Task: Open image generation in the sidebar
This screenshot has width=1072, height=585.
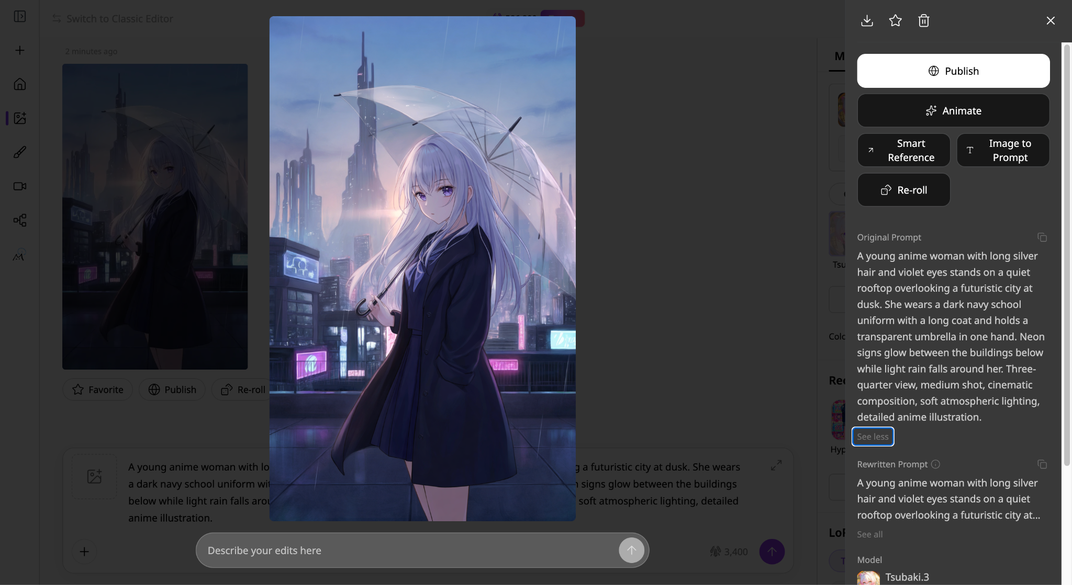Action: 20,118
